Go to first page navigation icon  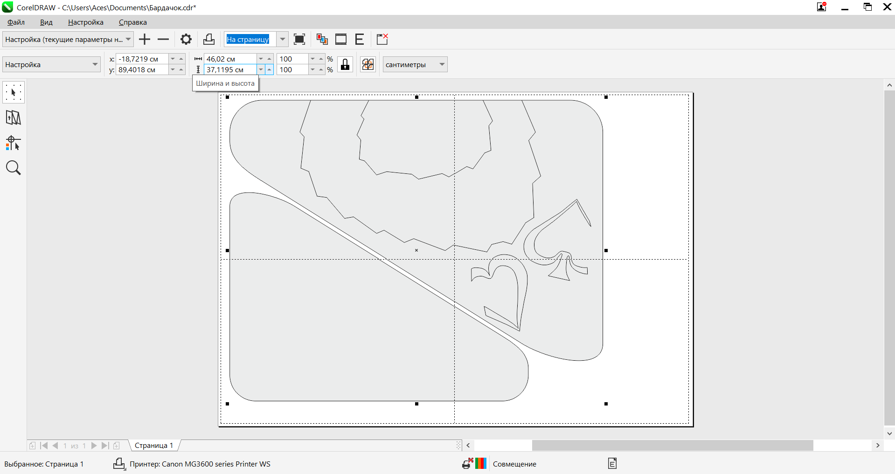pyautogui.click(x=44, y=446)
